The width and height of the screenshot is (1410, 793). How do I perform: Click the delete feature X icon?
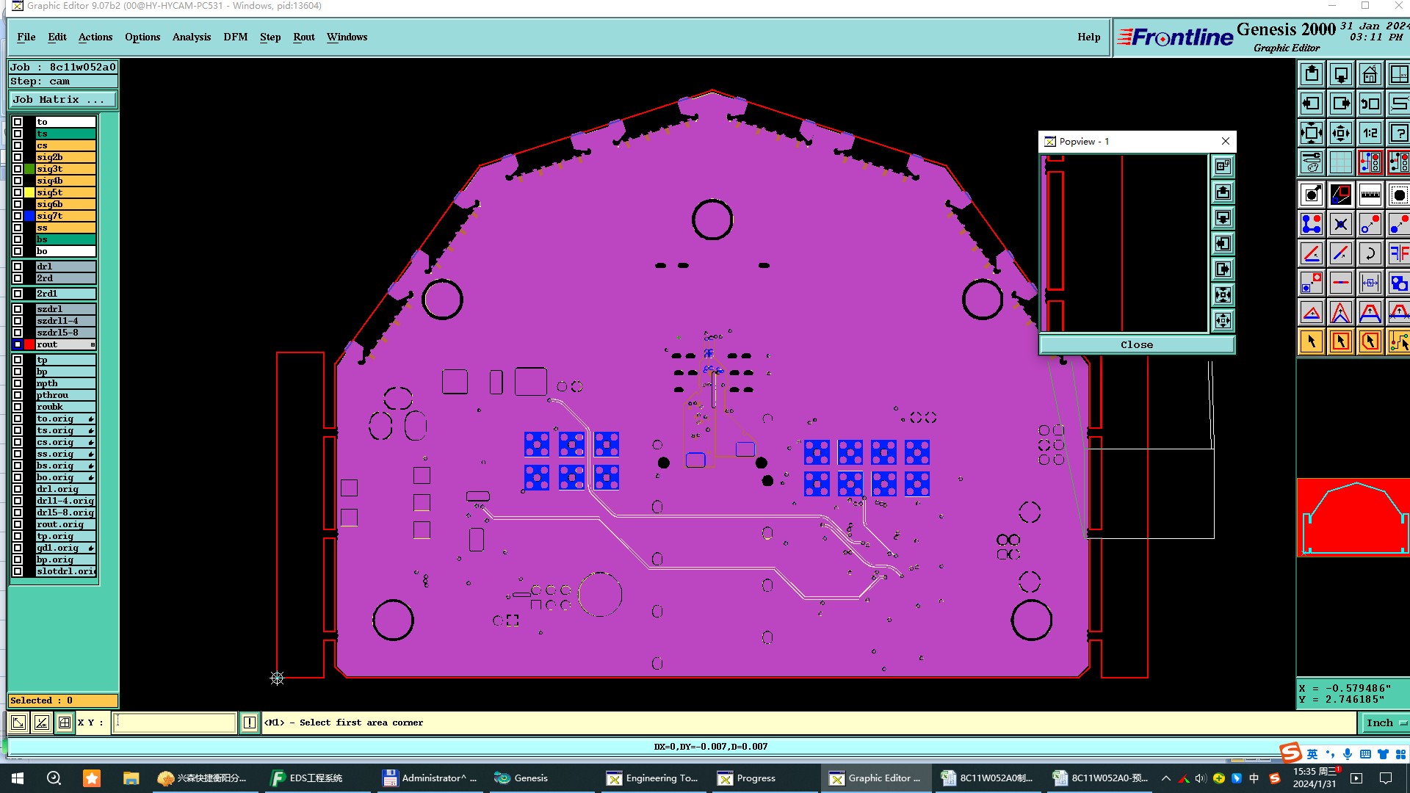1340,225
